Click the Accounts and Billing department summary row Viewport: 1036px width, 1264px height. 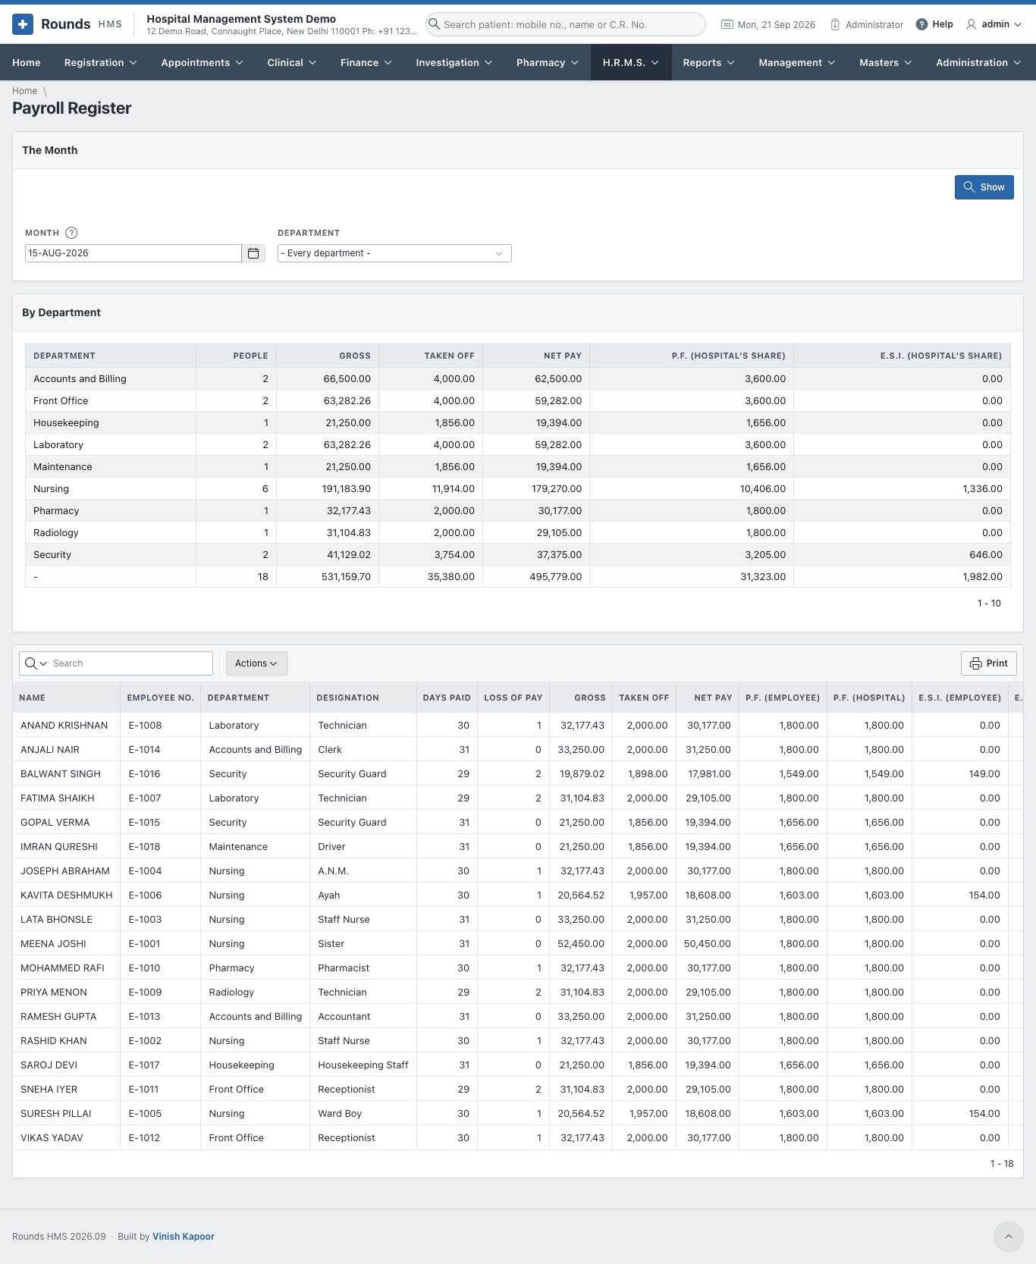click(x=518, y=379)
